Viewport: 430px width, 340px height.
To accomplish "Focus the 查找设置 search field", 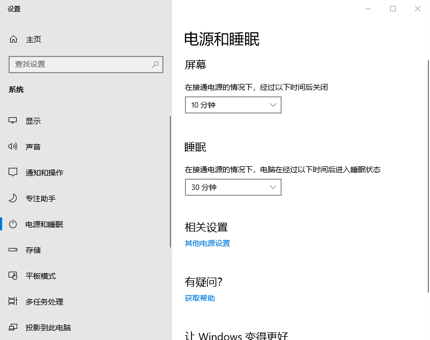I will [81, 65].
